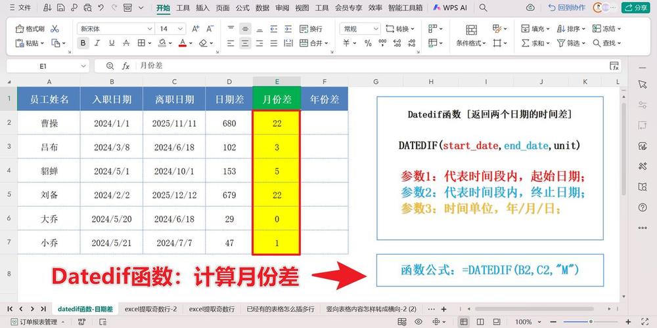Expand the 合并 merge dropdown
657x328 pixels.
point(326,43)
